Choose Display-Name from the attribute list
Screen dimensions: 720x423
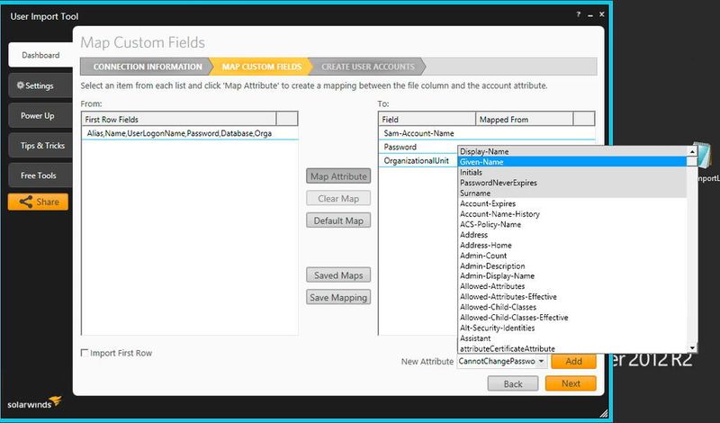click(572, 151)
